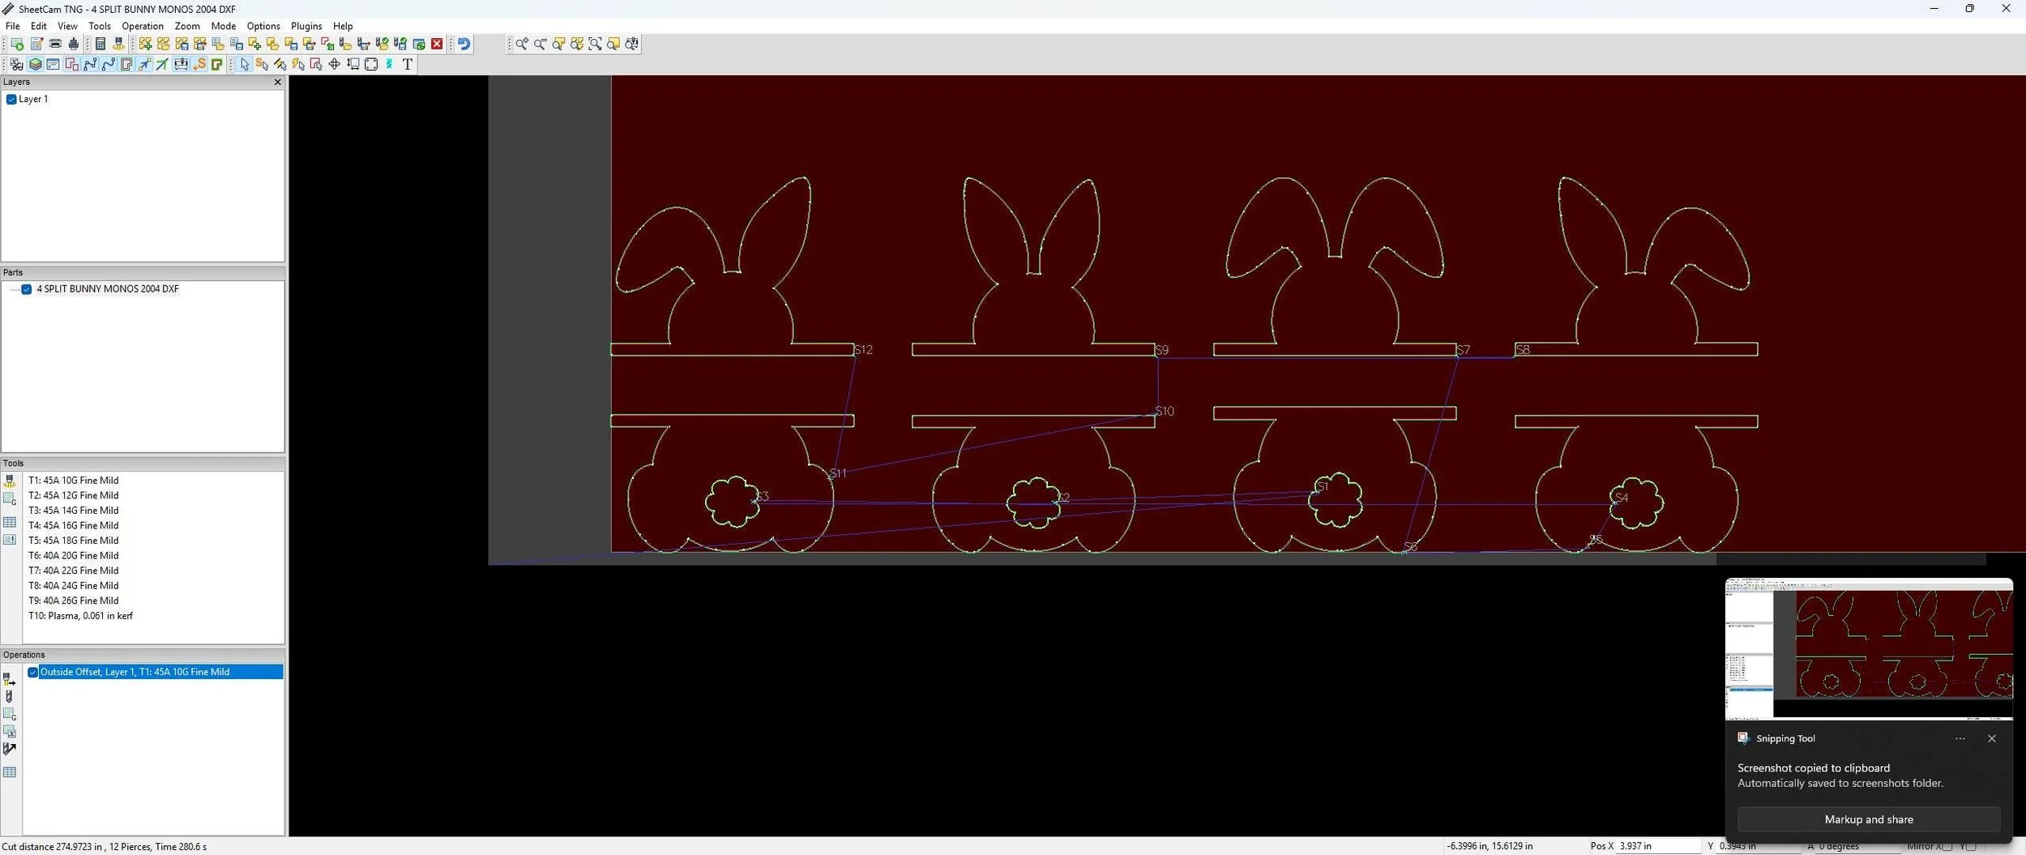Open Snipping Tool notification more options
2026x855 pixels.
1960,738
